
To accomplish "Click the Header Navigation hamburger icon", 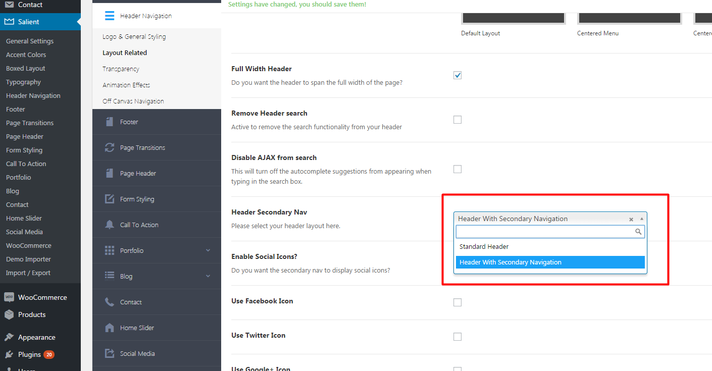I will tap(110, 16).
